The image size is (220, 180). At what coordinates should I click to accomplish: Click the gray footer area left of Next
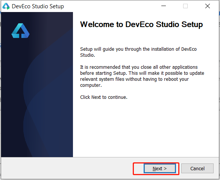coord(67,168)
